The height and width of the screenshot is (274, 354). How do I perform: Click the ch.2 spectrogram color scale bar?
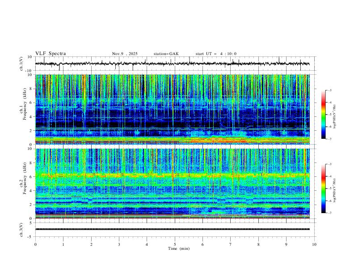[324, 188]
